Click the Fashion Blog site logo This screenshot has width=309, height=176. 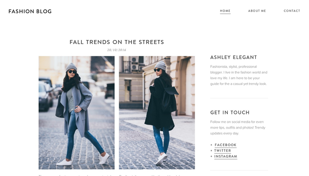tap(30, 11)
